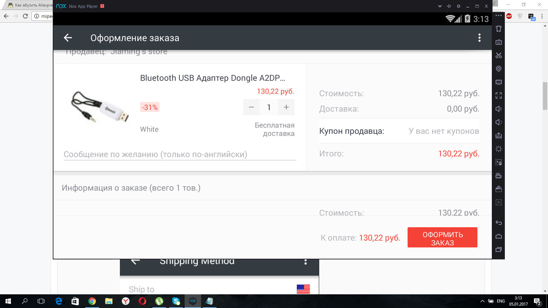Viewport: 548px width, 308px height.
Task: Open Bluetooth USB adapter product thumbnail
Action: click(100, 107)
